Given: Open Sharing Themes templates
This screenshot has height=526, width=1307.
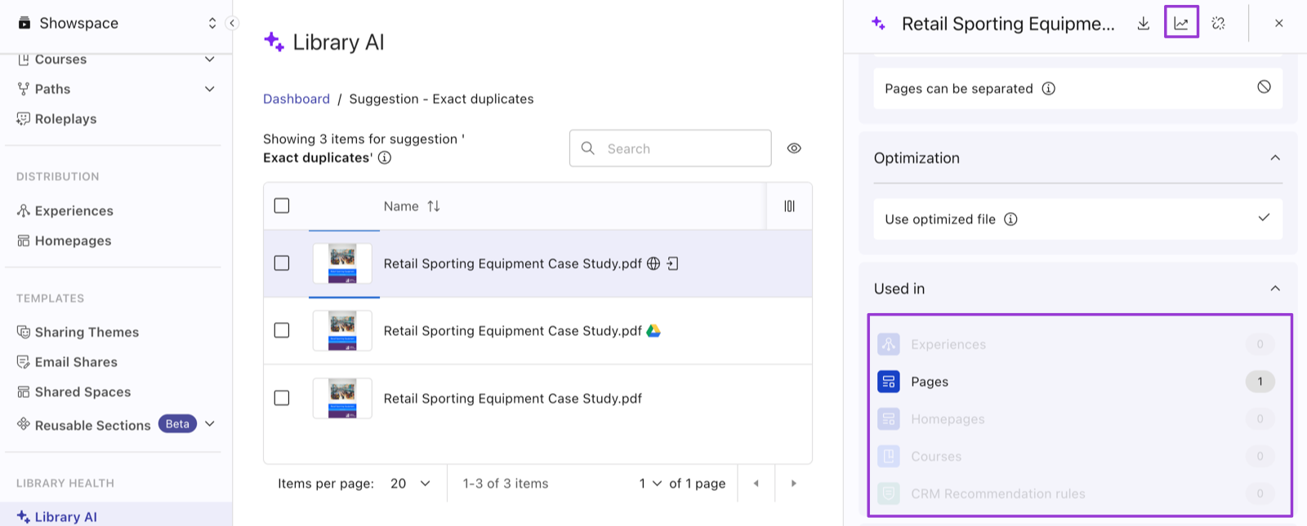Looking at the screenshot, I should click(x=78, y=332).
